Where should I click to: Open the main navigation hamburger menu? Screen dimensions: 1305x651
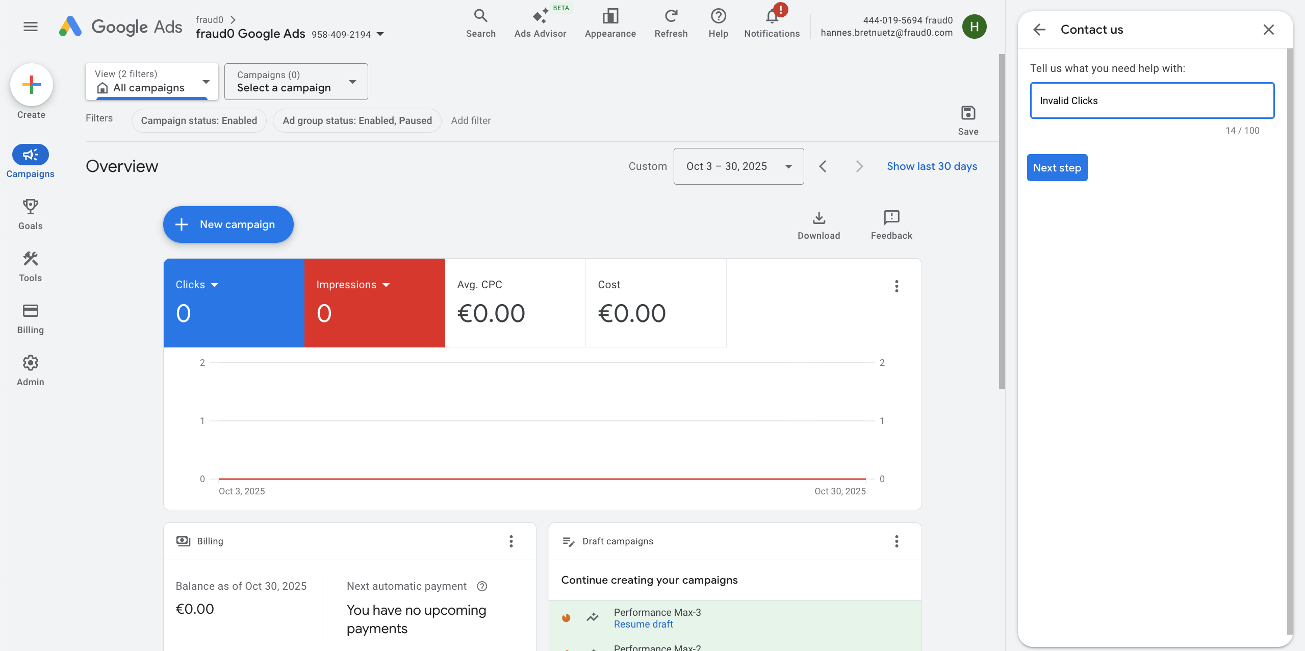point(30,27)
